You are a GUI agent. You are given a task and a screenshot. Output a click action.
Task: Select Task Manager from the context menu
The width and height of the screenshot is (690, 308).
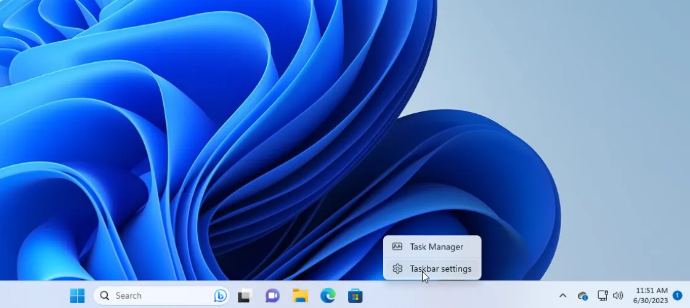point(436,247)
